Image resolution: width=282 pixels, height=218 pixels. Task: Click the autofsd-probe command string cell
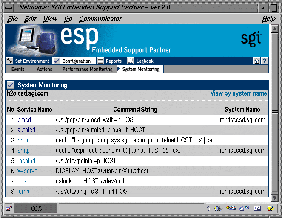tap(136, 130)
